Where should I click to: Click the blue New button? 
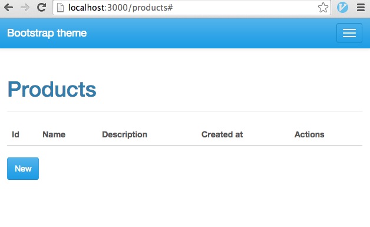coord(23,169)
